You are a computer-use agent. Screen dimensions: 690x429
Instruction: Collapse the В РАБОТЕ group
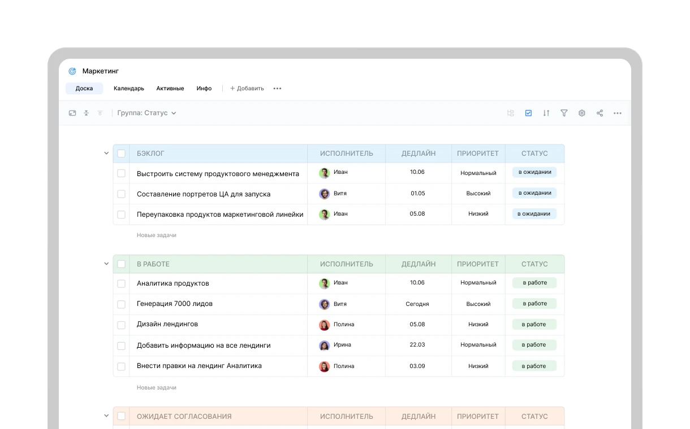(106, 264)
